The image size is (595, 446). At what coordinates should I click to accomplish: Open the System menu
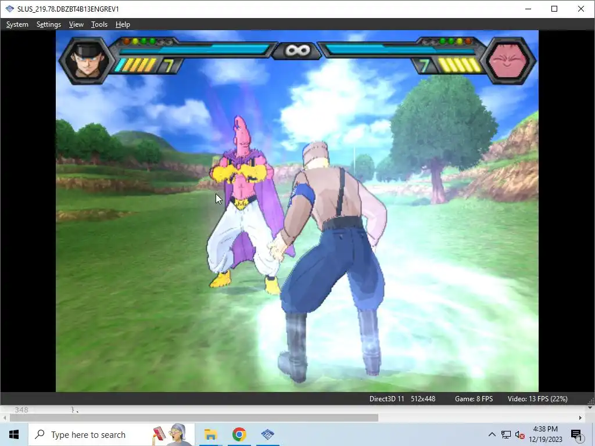tap(17, 24)
